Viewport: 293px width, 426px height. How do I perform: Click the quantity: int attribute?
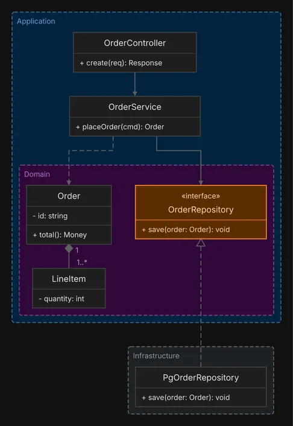pyautogui.click(x=61, y=299)
